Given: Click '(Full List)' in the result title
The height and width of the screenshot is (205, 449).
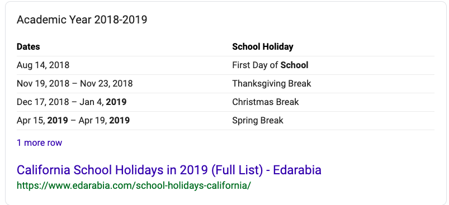Looking at the screenshot, I should (x=237, y=170).
